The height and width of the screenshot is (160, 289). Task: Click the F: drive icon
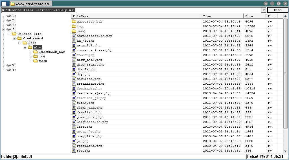pyautogui.click(x=9, y=25)
